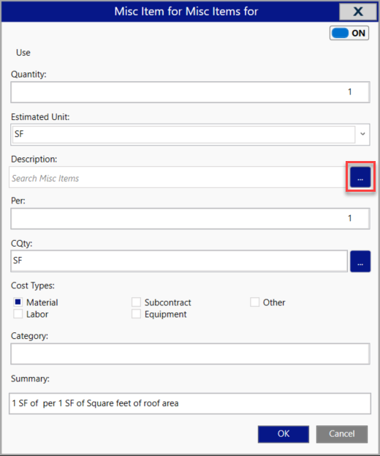
Task: Confirm with the OK button
Action: 284,434
